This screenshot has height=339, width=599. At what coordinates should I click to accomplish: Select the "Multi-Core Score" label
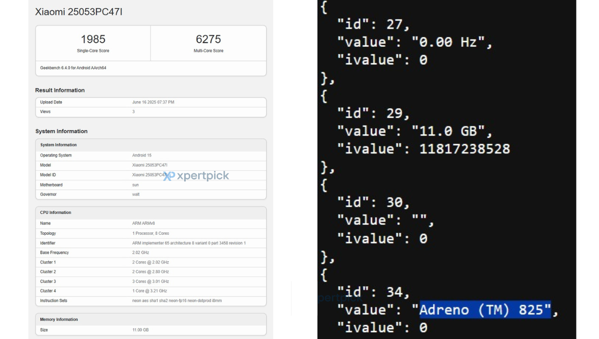point(208,51)
